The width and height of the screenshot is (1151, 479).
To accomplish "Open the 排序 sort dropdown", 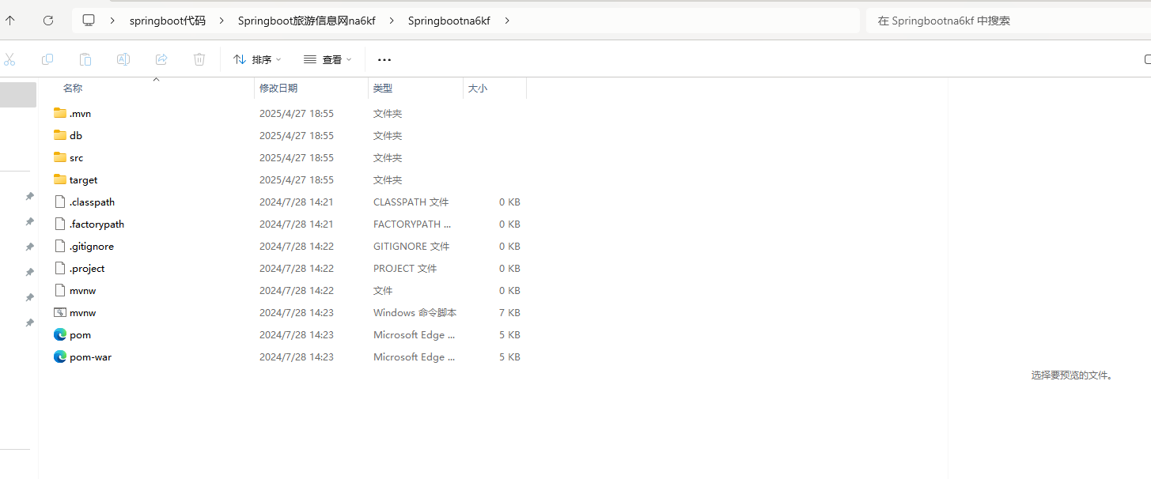I will 257,59.
